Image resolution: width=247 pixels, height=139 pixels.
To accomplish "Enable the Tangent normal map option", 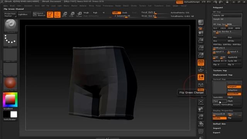I will pyautogui.click(x=234, y=86).
